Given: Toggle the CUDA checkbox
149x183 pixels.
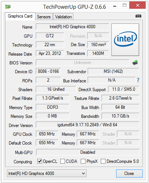Looking at the screenshot, I should (x=62, y=161).
